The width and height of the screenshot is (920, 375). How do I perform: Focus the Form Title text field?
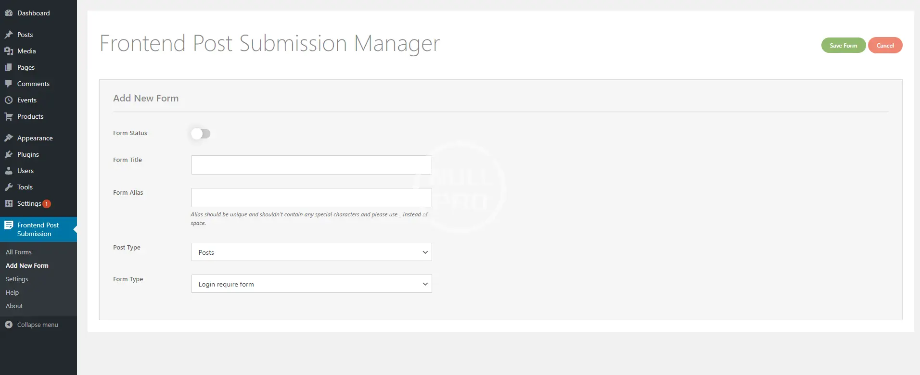click(x=311, y=165)
